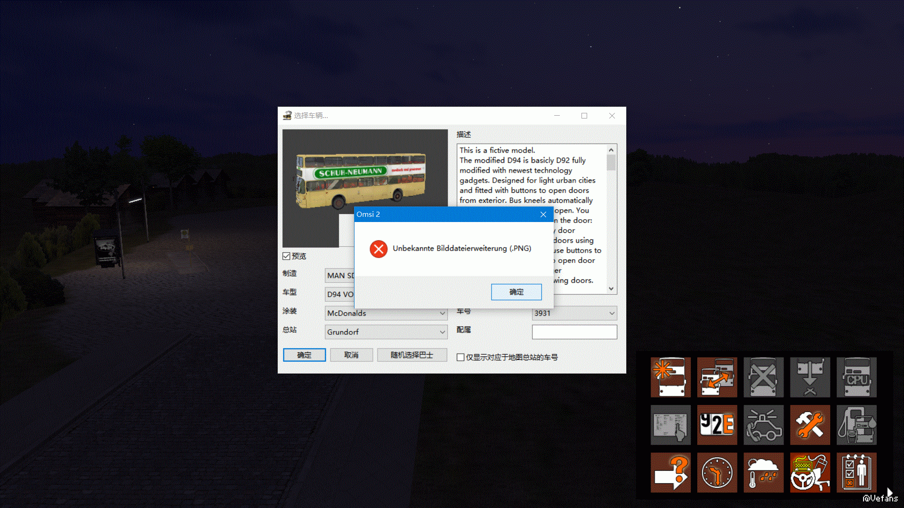This screenshot has height=508, width=904.
Task: Enable 仅显示对应于地图总站的车号 checkbox
Action: click(460, 357)
